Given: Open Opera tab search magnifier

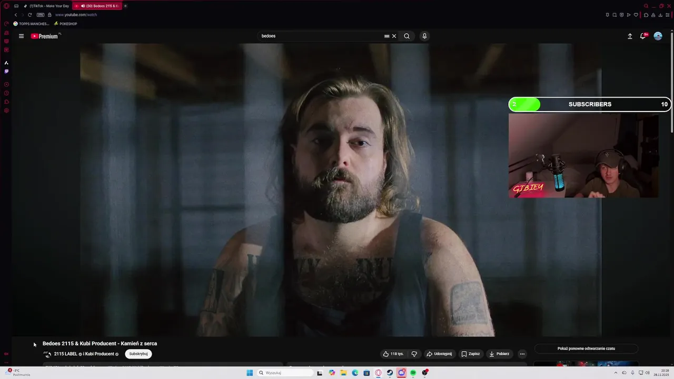Looking at the screenshot, I should pyautogui.click(x=646, y=6).
